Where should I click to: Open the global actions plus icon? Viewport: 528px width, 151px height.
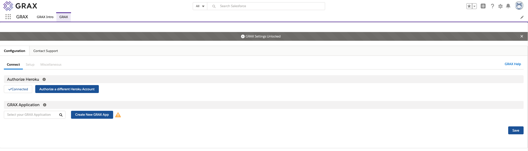click(483, 6)
